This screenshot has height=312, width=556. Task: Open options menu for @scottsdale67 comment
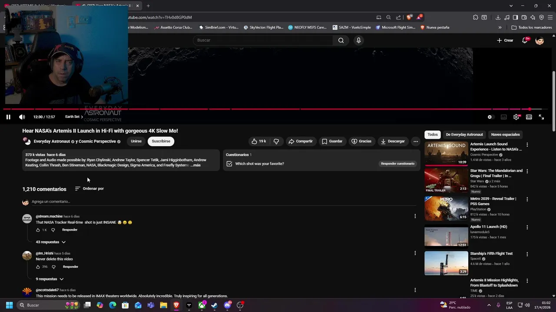[x=415, y=290]
